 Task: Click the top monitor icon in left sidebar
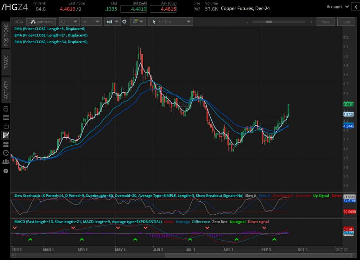point(6,109)
